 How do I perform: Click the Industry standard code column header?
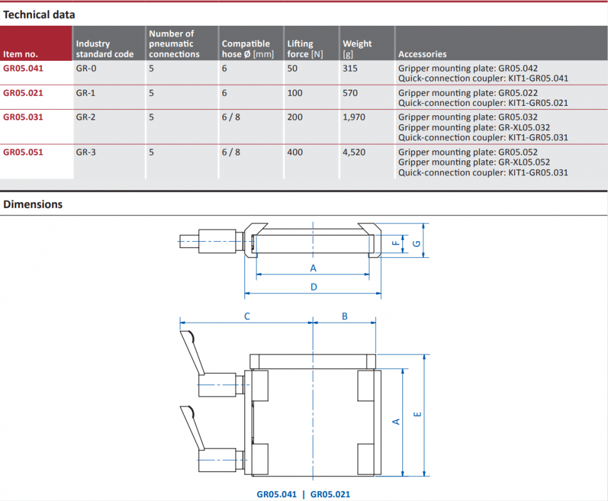click(x=105, y=49)
